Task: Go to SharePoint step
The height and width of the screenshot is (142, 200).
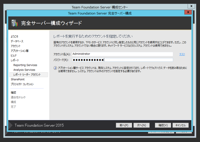Action: tap(18, 80)
